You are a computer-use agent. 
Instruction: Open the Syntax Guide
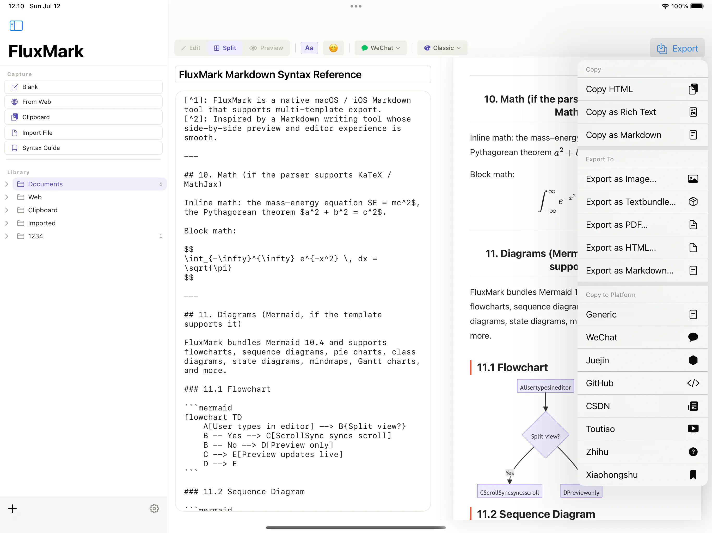tap(83, 148)
